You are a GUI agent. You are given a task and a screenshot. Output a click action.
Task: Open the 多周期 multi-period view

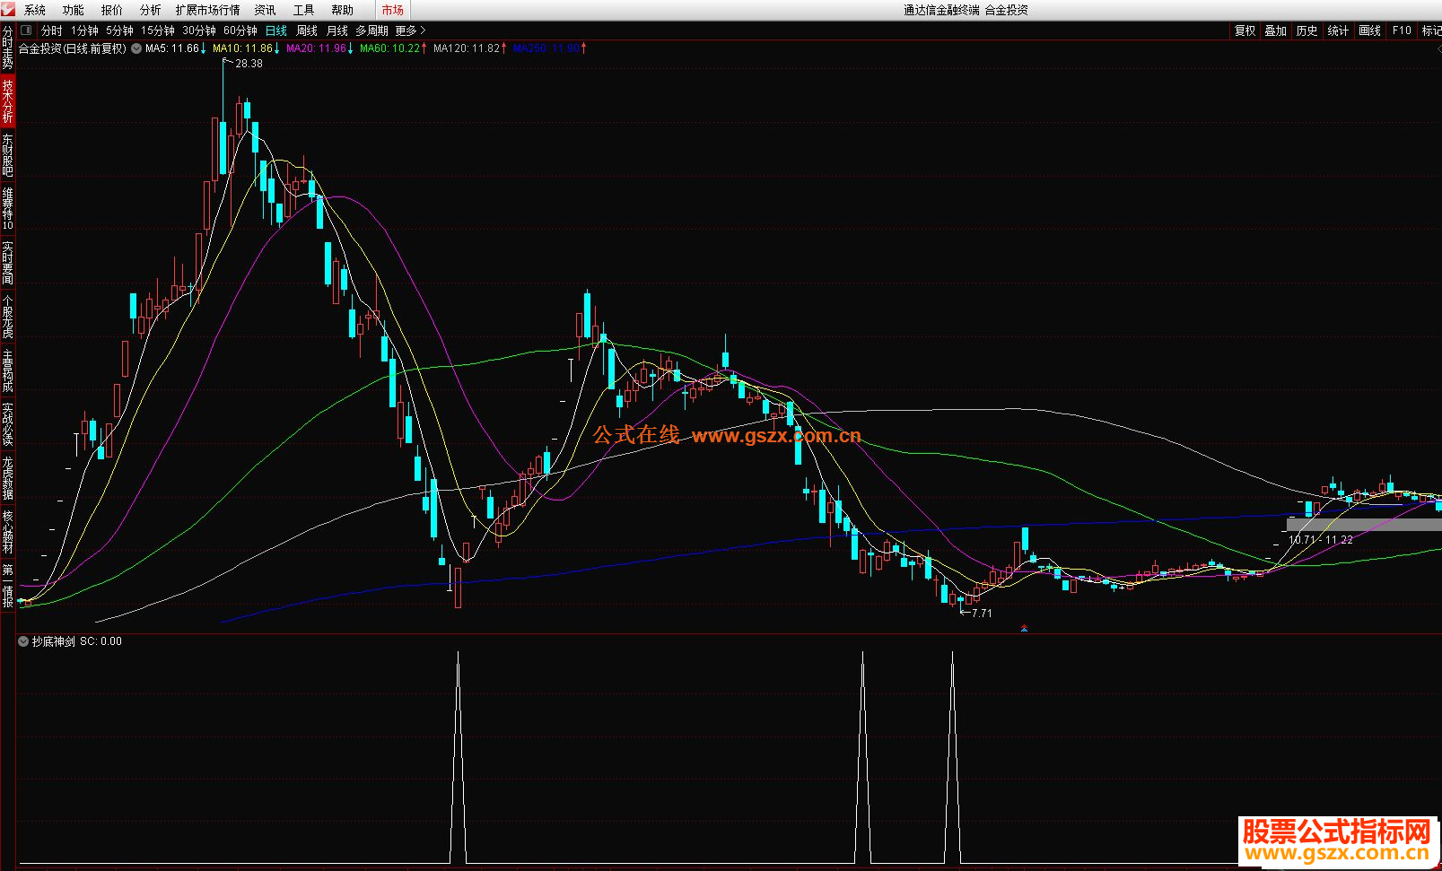click(371, 30)
